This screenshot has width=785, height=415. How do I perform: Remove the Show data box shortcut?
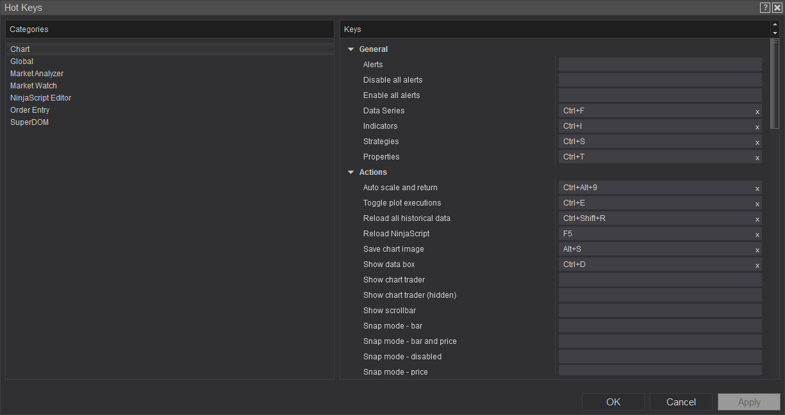[x=757, y=265]
